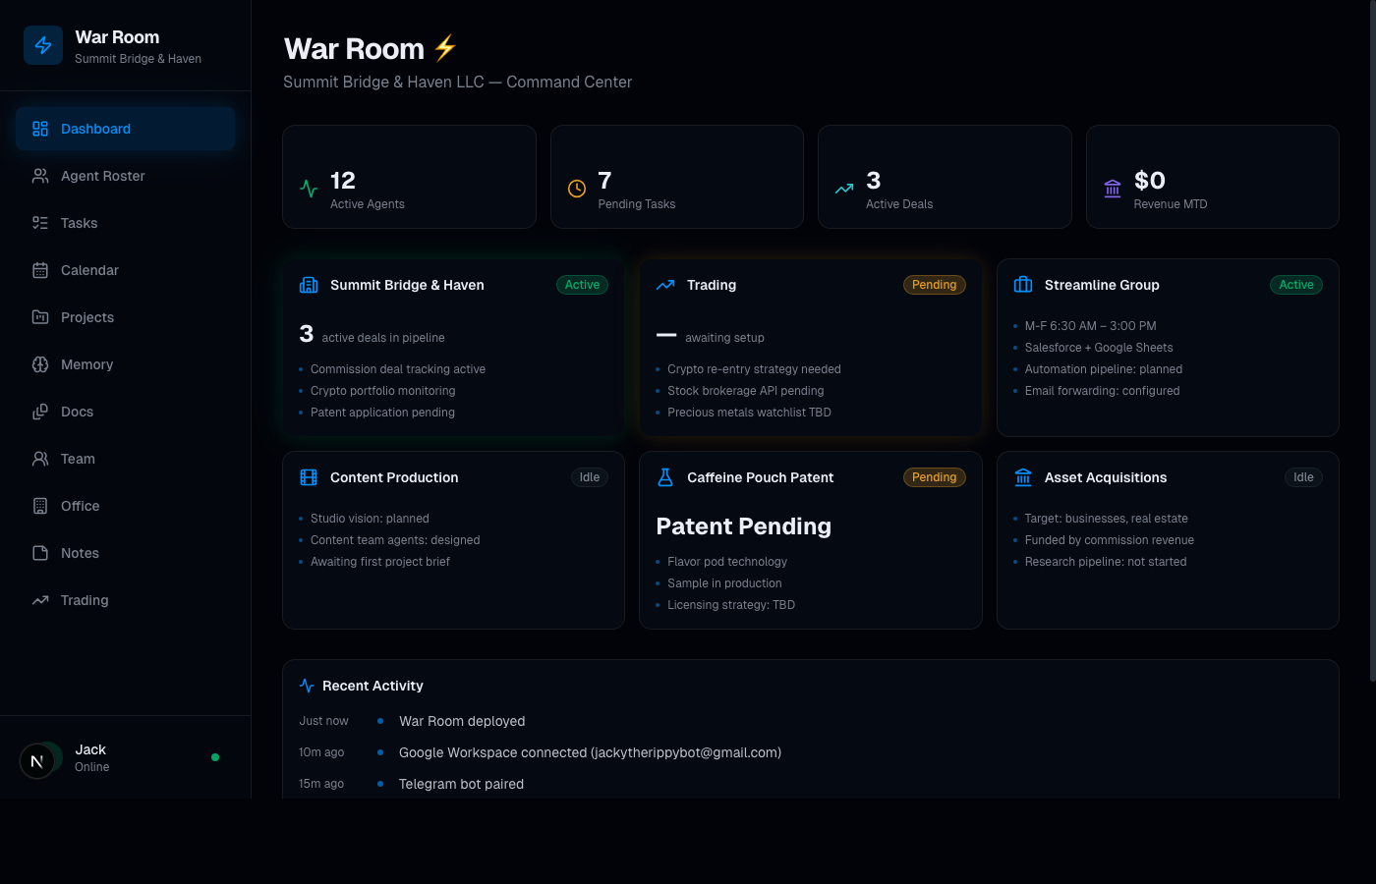Screen dimensions: 1376x884
Task: Click 'War Room deployed' activity entry
Action: click(x=462, y=721)
